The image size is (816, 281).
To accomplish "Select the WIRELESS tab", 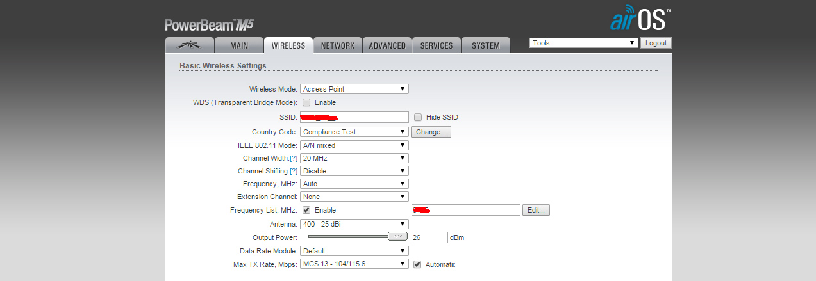I will tap(288, 45).
